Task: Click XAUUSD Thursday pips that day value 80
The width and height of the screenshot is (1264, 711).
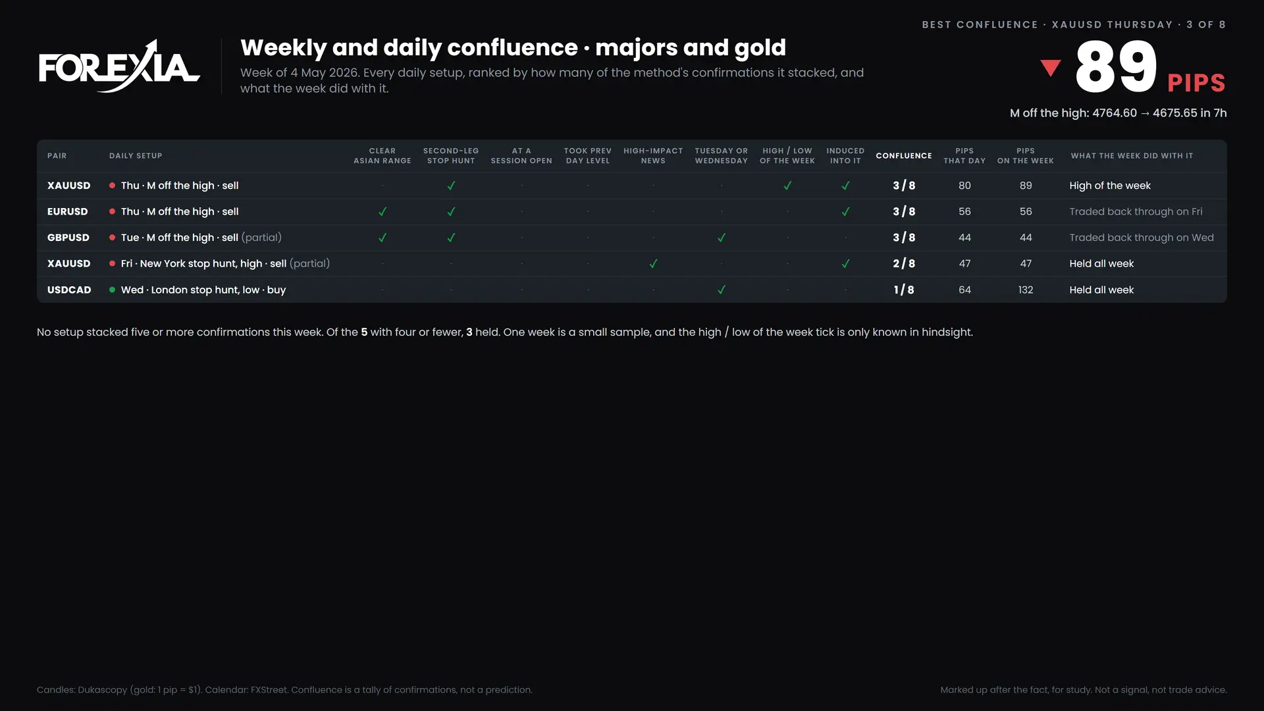Action: pos(964,186)
